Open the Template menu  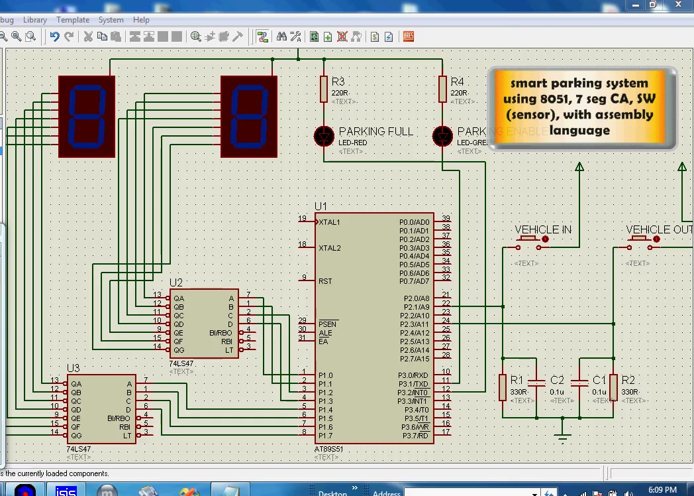pos(73,20)
